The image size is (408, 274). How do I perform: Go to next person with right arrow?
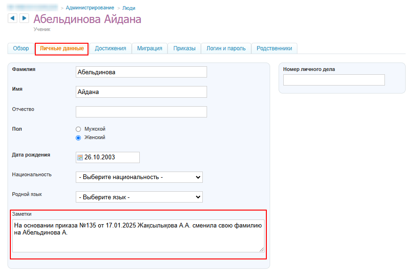coord(24,18)
